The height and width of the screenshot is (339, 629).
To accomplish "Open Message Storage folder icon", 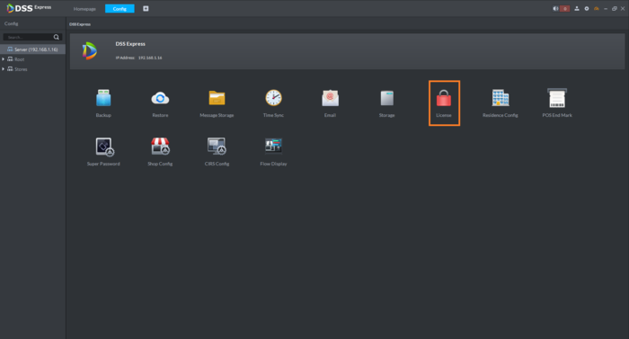I will pyautogui.click(x=217, y=98).
